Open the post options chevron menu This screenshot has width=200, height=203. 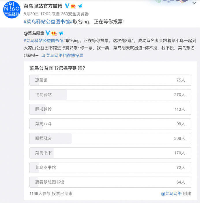point(194,3)
